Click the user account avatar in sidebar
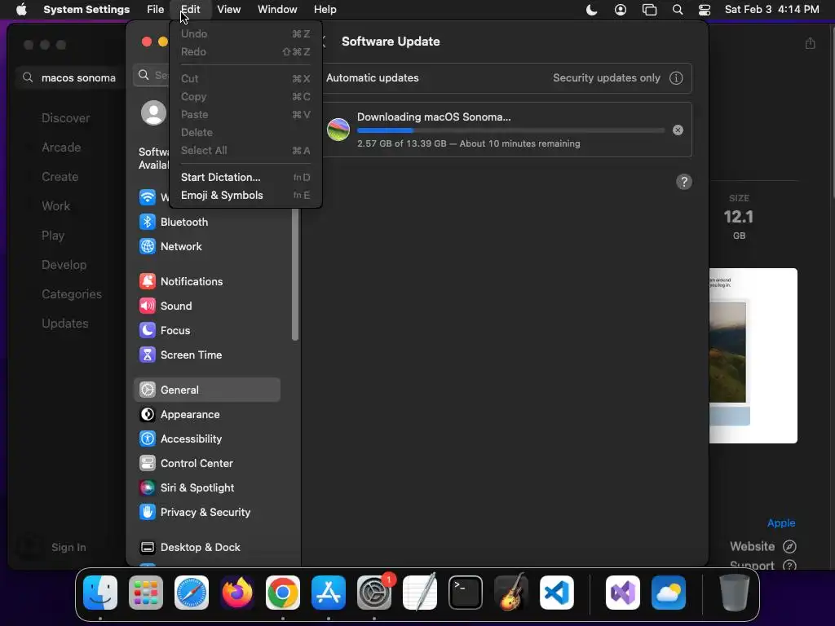Image resolution: width=835 pixels, height=626 pixels. (x=153, y=112)
